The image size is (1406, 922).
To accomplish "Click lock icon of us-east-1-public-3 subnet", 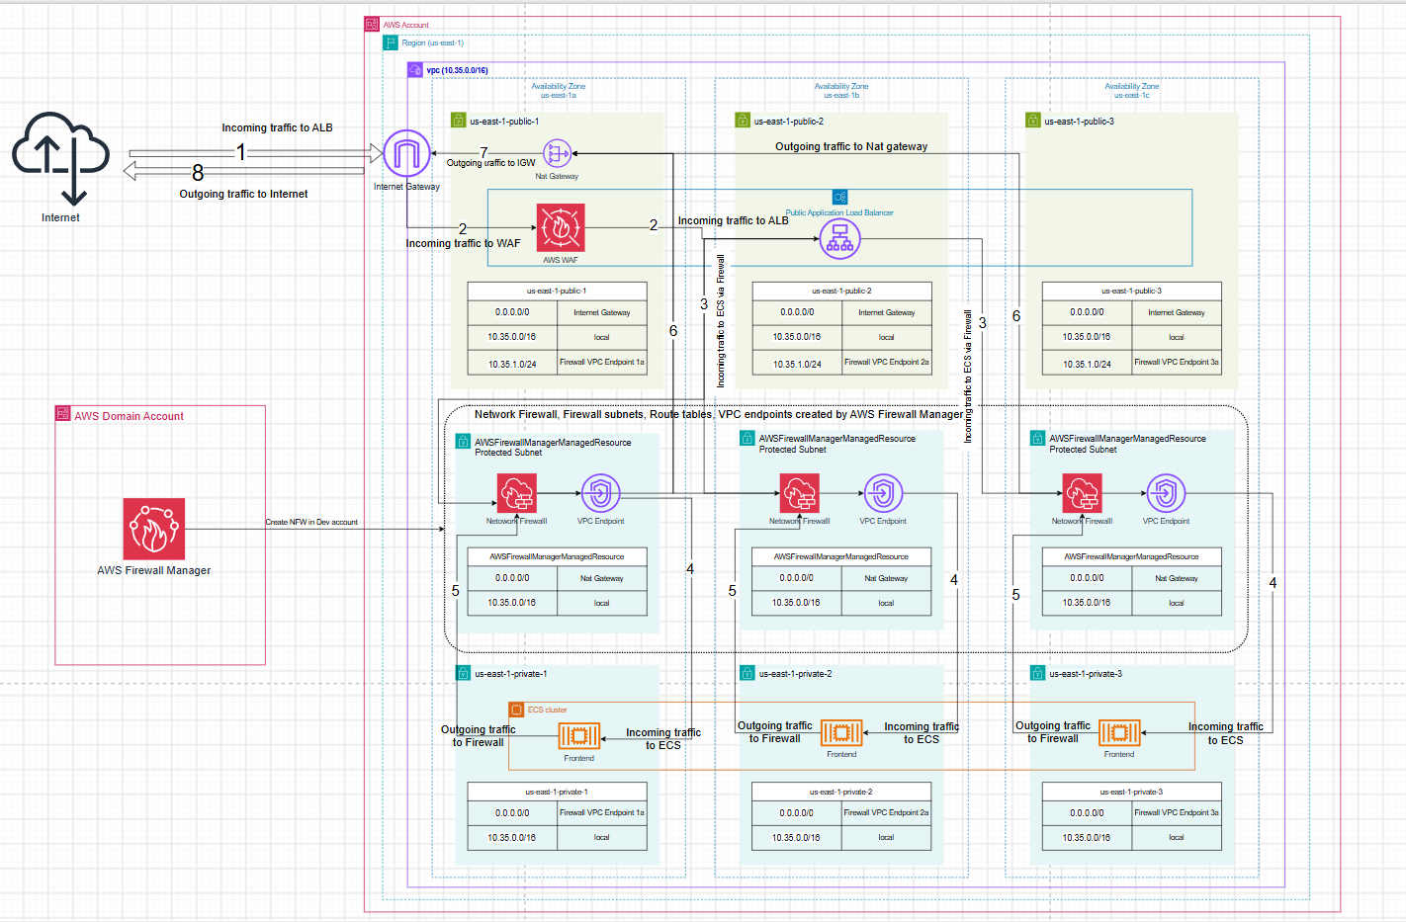I will click(1033, 120).
